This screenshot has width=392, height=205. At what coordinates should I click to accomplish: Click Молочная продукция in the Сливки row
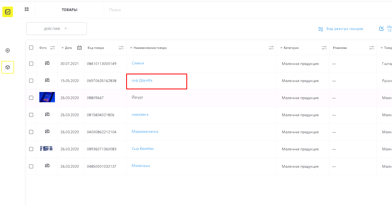pos(300,64)
